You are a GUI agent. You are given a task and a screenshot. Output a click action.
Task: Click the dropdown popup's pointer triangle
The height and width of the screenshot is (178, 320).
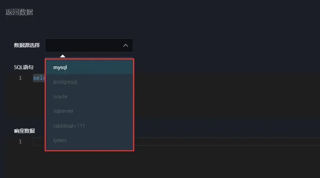(x=63, y=56)
